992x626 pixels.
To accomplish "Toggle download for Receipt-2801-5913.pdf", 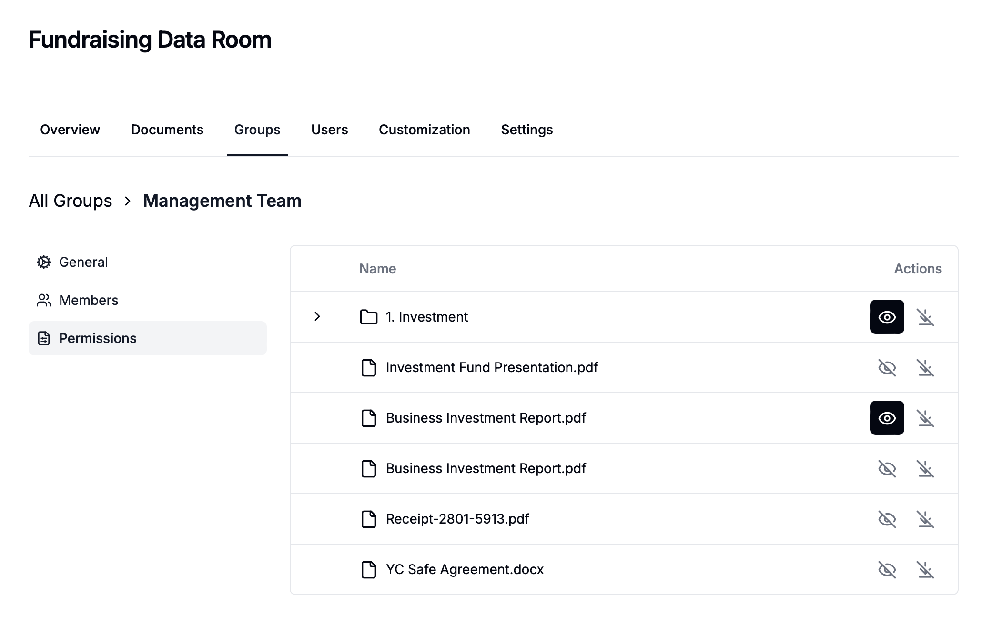I will [x=925, y=519].
